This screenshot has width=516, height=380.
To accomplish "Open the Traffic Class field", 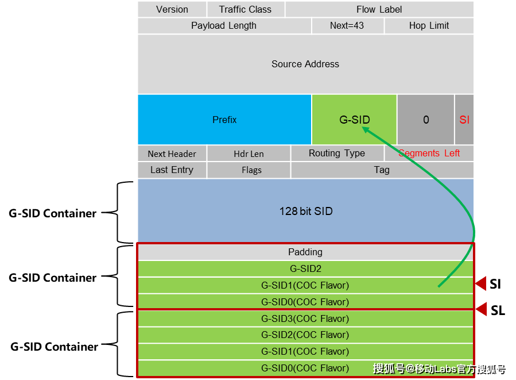I will tap(245, 9).
